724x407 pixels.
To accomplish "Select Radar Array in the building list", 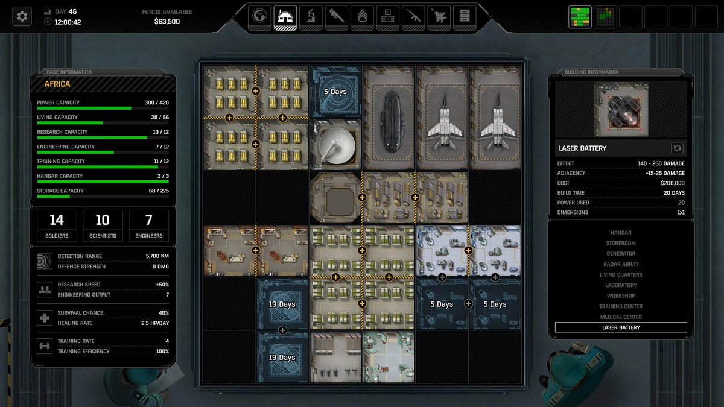I will point(620,263).
